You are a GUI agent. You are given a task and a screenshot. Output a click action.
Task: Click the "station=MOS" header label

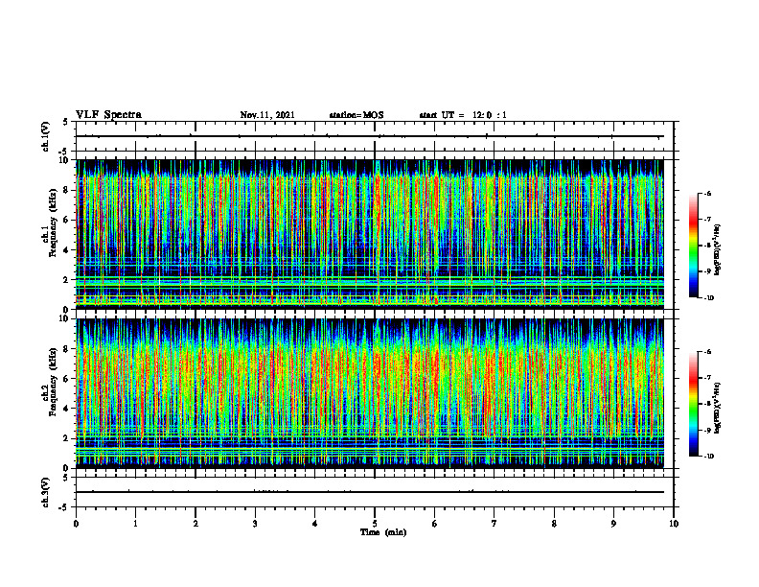point(356,115)
